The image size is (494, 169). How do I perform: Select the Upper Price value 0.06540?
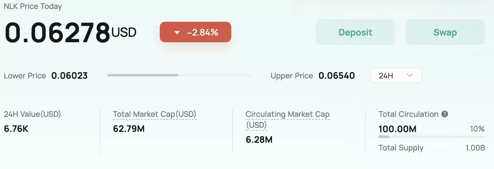pos(336,76)
